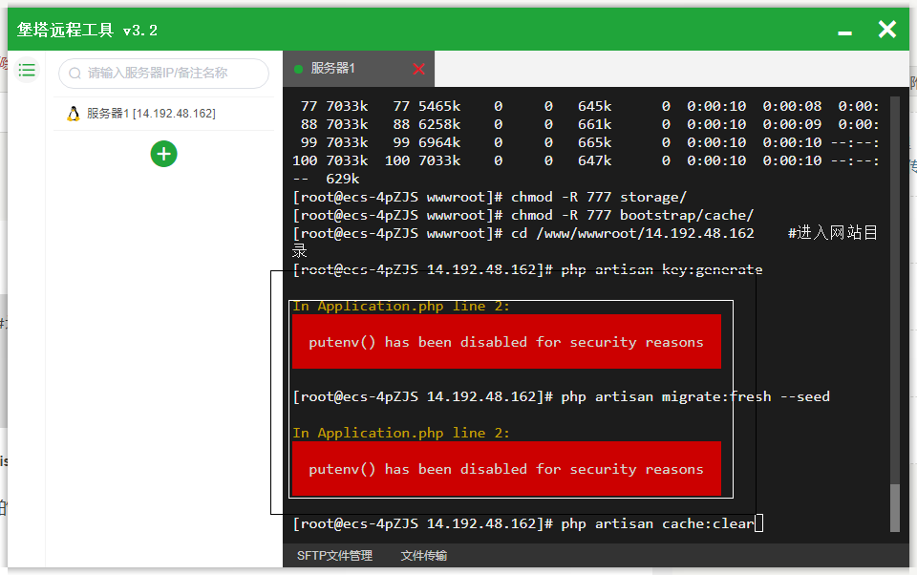Image resolution: width=917 pixels, height=575 pixels.
Task: Minimize the 堡塔远程工具 window
Action: pos(844,33)
